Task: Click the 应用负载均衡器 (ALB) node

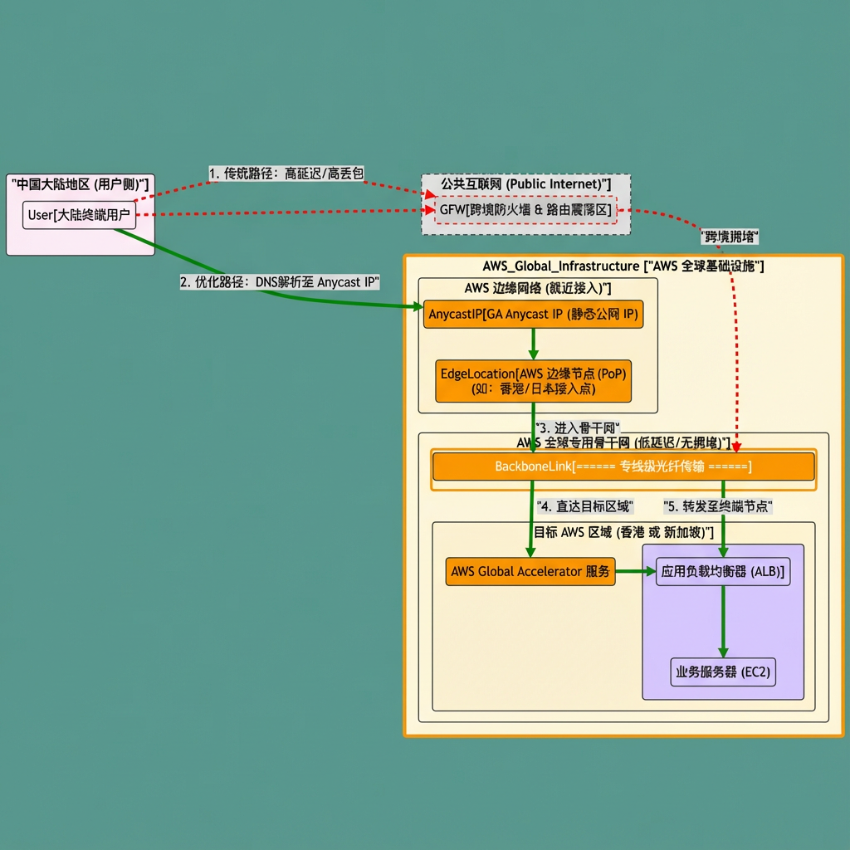Action: (x=722, y=572)
